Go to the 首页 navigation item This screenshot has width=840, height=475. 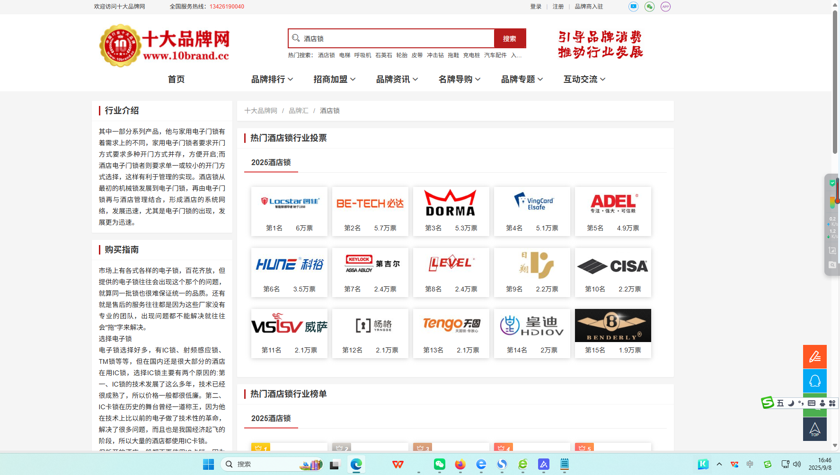click(x=176, y=79)
